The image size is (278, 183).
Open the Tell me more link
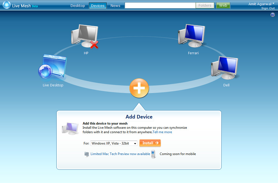pos(162,132)
